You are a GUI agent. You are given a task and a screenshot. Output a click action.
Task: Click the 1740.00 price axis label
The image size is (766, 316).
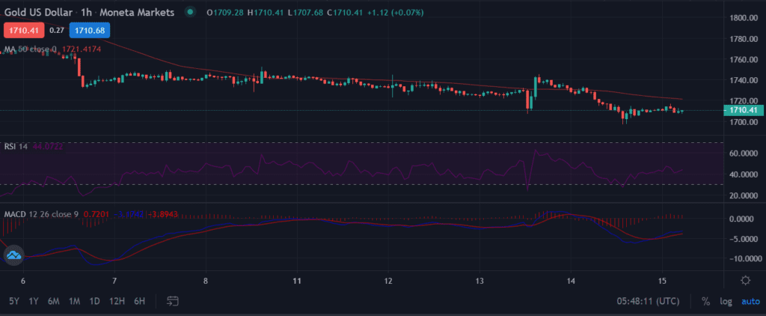point(744,79)
